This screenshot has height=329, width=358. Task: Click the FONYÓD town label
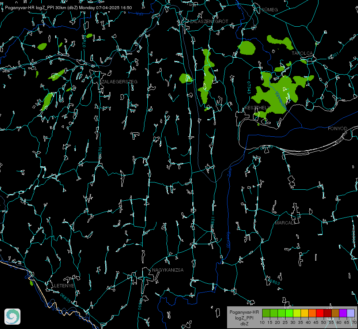pyautogui.click(x=338, y=129)
